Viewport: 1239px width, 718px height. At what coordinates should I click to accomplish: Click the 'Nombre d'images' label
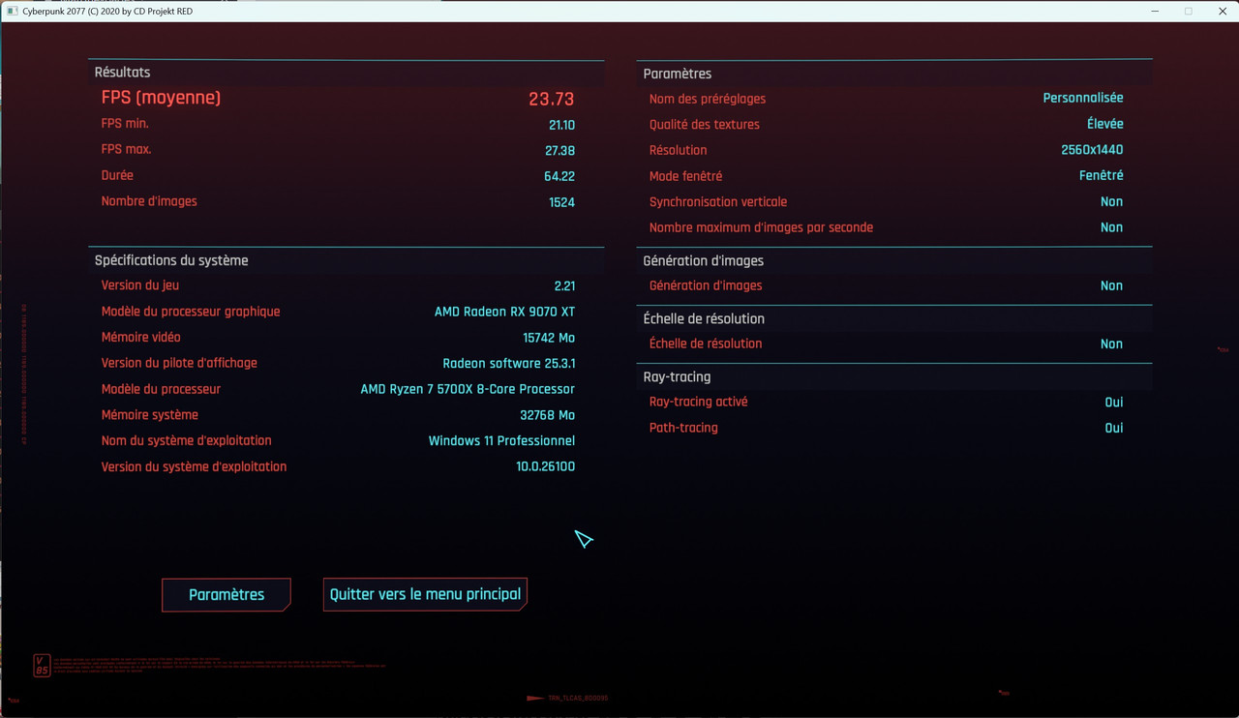(x=149, y=201)
